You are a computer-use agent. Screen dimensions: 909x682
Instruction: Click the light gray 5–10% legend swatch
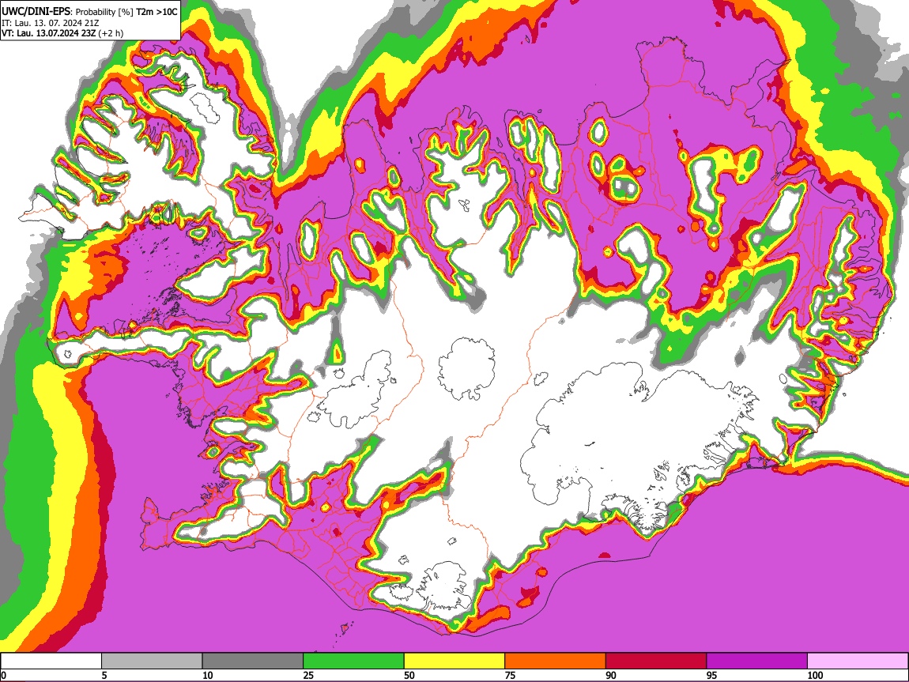(152, 661)
